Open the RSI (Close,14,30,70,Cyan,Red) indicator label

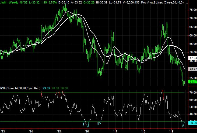(20, 88)
